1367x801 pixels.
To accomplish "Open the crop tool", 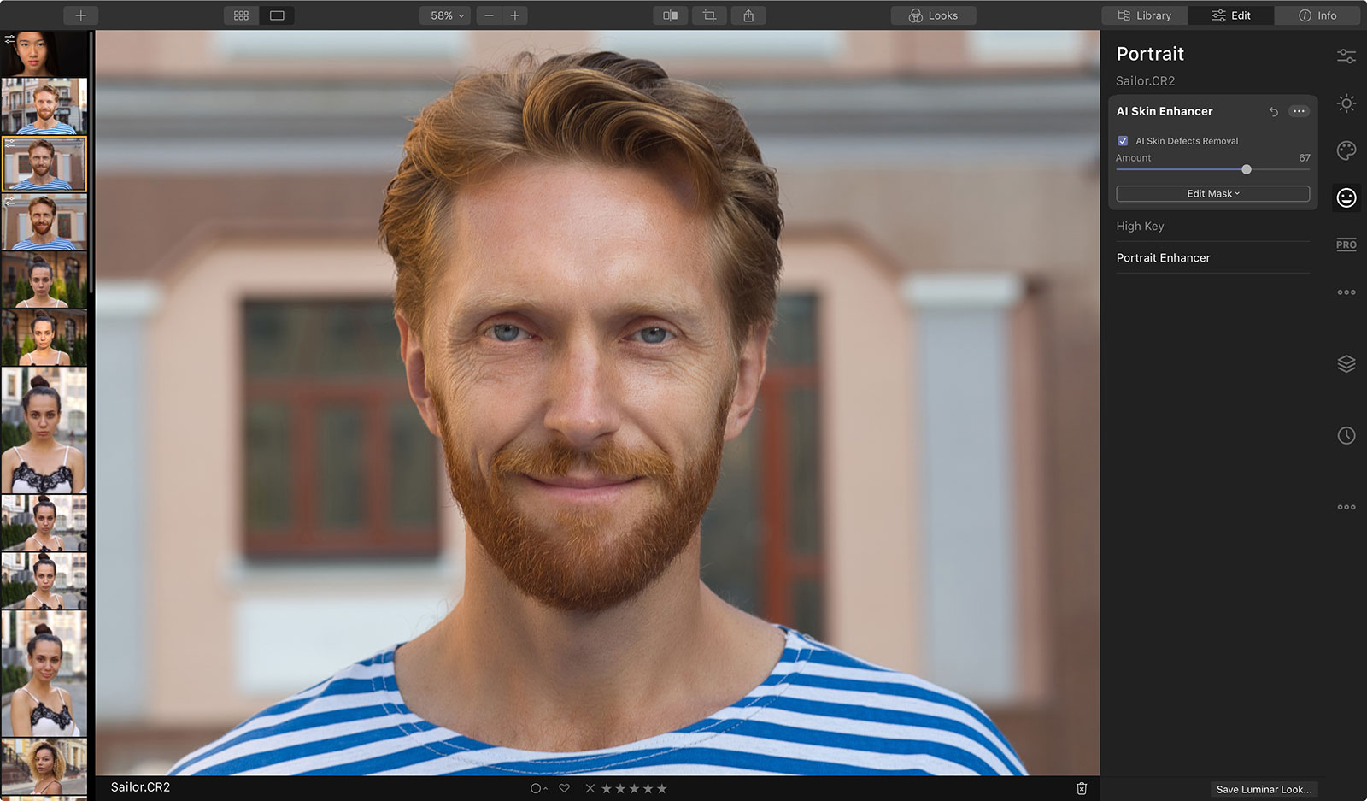I will [x=709, y=15].
